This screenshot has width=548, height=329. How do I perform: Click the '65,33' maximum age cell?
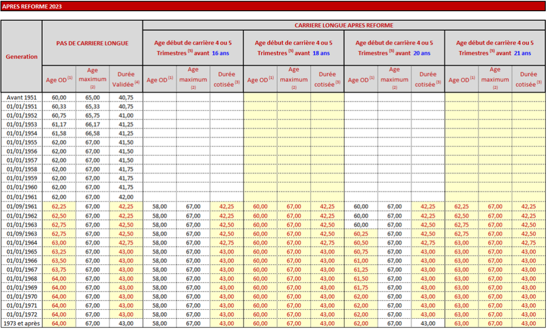93,107
